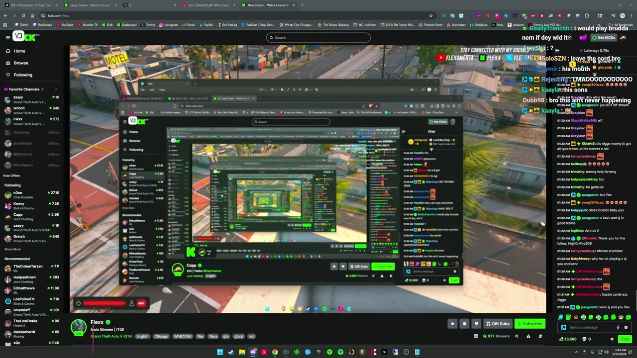The image size is (637, 358).
Task: Open the YouTube TV bookmark
Action: [88, 25]
